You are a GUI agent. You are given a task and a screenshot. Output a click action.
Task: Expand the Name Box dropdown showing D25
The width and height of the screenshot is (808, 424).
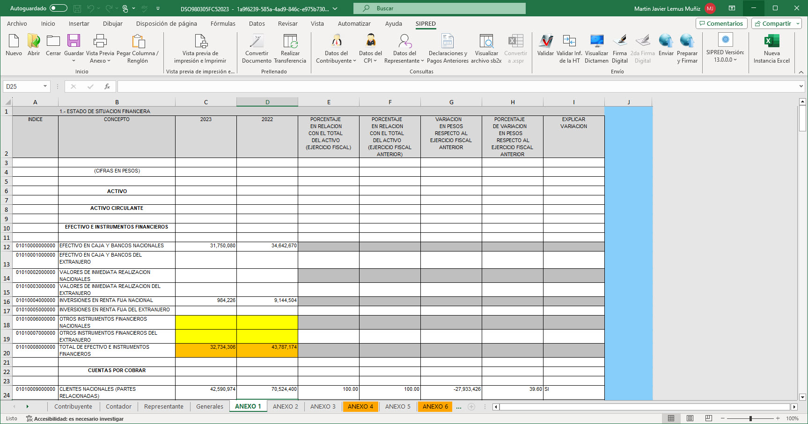[x=45, y=86]
